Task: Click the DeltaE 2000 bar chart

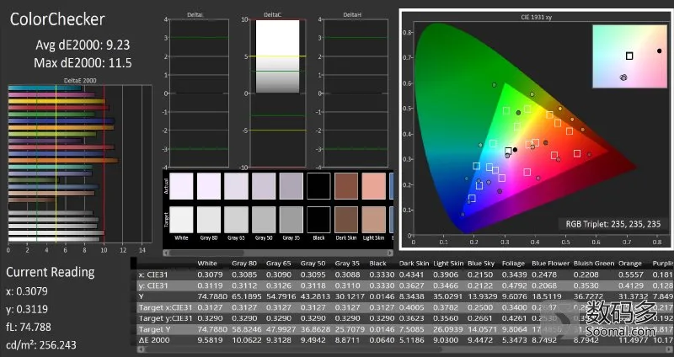Action: tap(80, 163)
